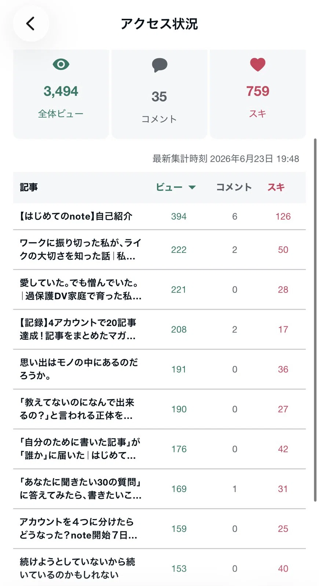
Task: Select the 35 コメント stats card
Action: [159, 94]
